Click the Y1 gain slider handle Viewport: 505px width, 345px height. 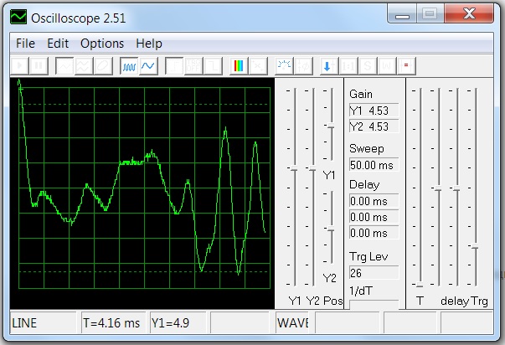294,168
